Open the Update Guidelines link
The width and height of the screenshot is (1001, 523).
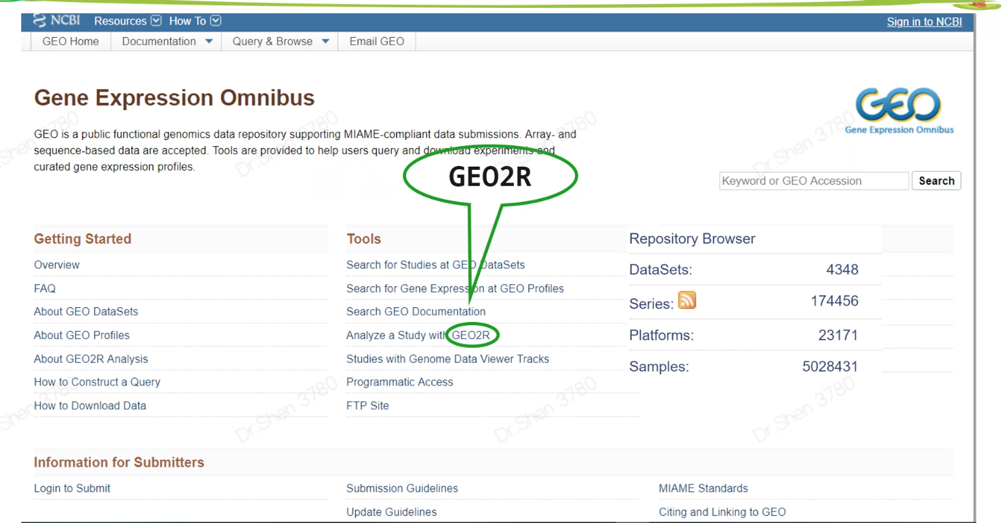pyautogui.click(x=392, y=512)
